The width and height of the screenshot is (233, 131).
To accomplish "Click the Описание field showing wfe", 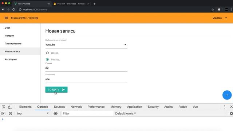I will [x=86, y=79].
